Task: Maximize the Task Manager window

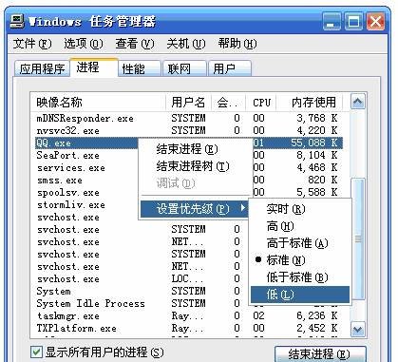Action: [x=353, y=22]
